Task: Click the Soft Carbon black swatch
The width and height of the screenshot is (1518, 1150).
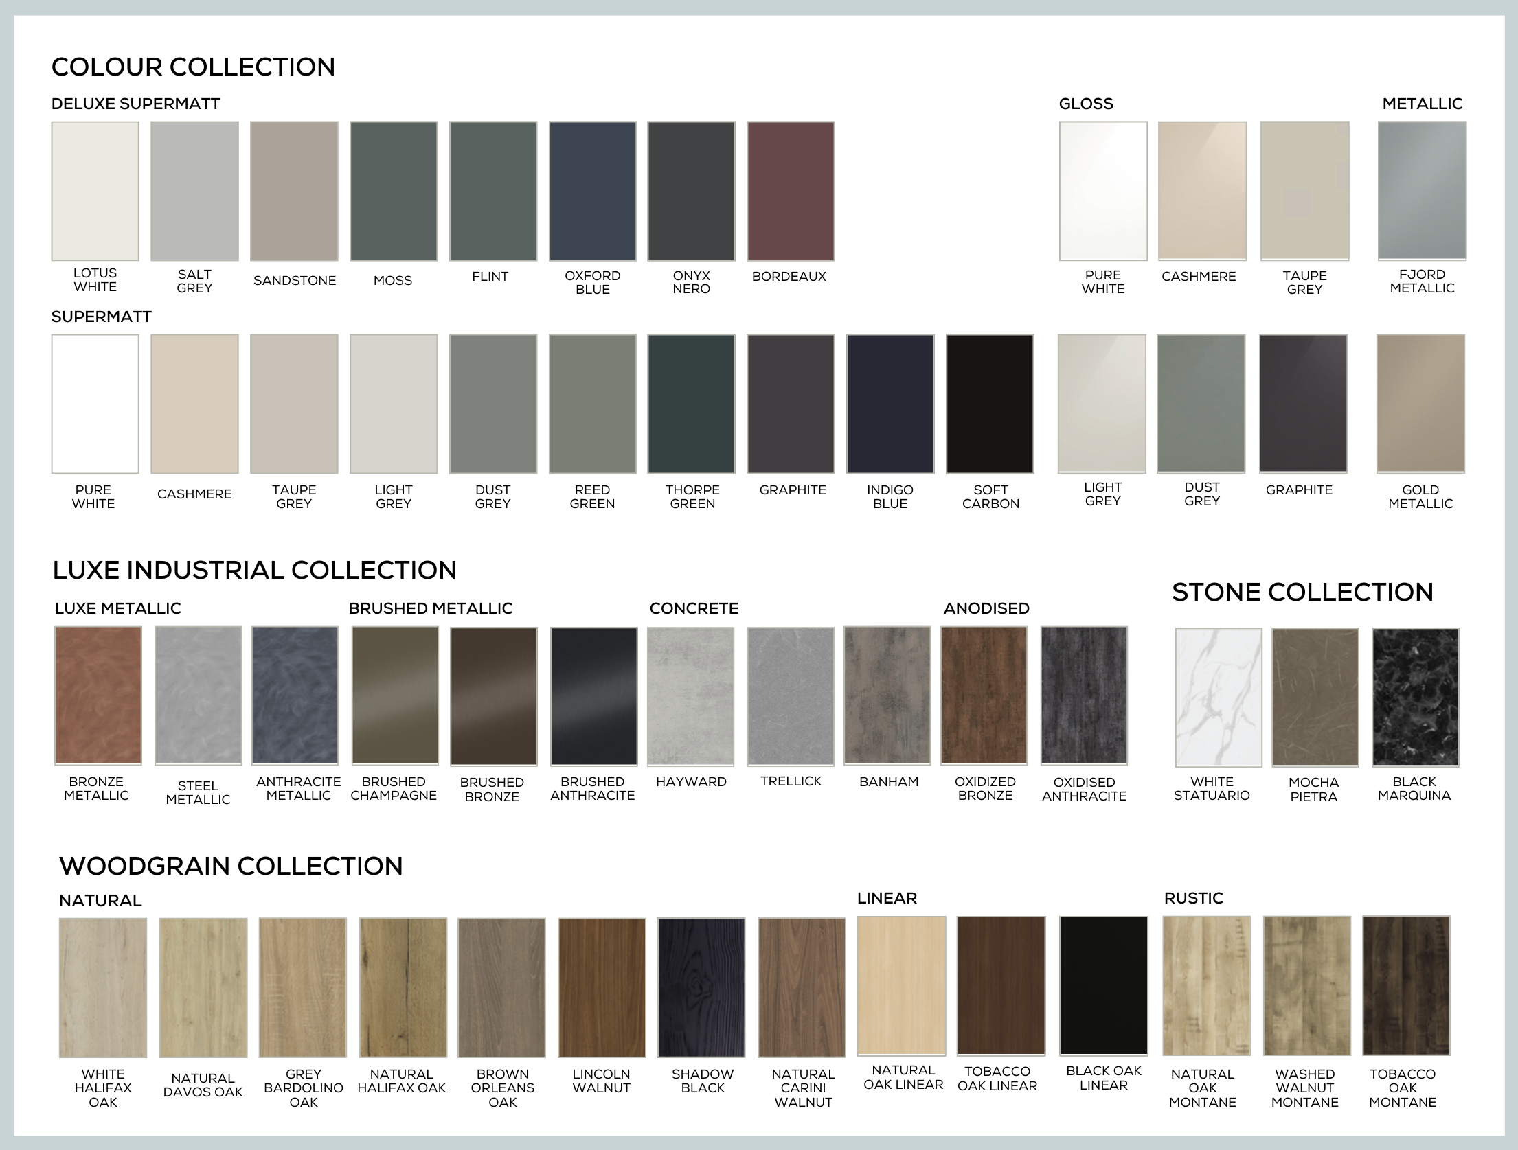Action: point(989,404)
